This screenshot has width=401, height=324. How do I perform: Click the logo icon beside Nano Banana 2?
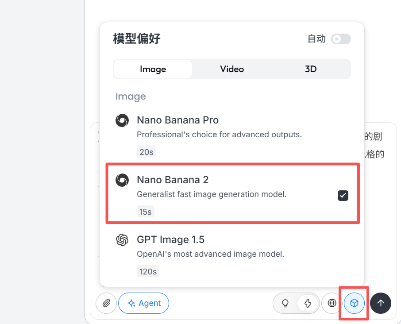[x=122, y=180]
